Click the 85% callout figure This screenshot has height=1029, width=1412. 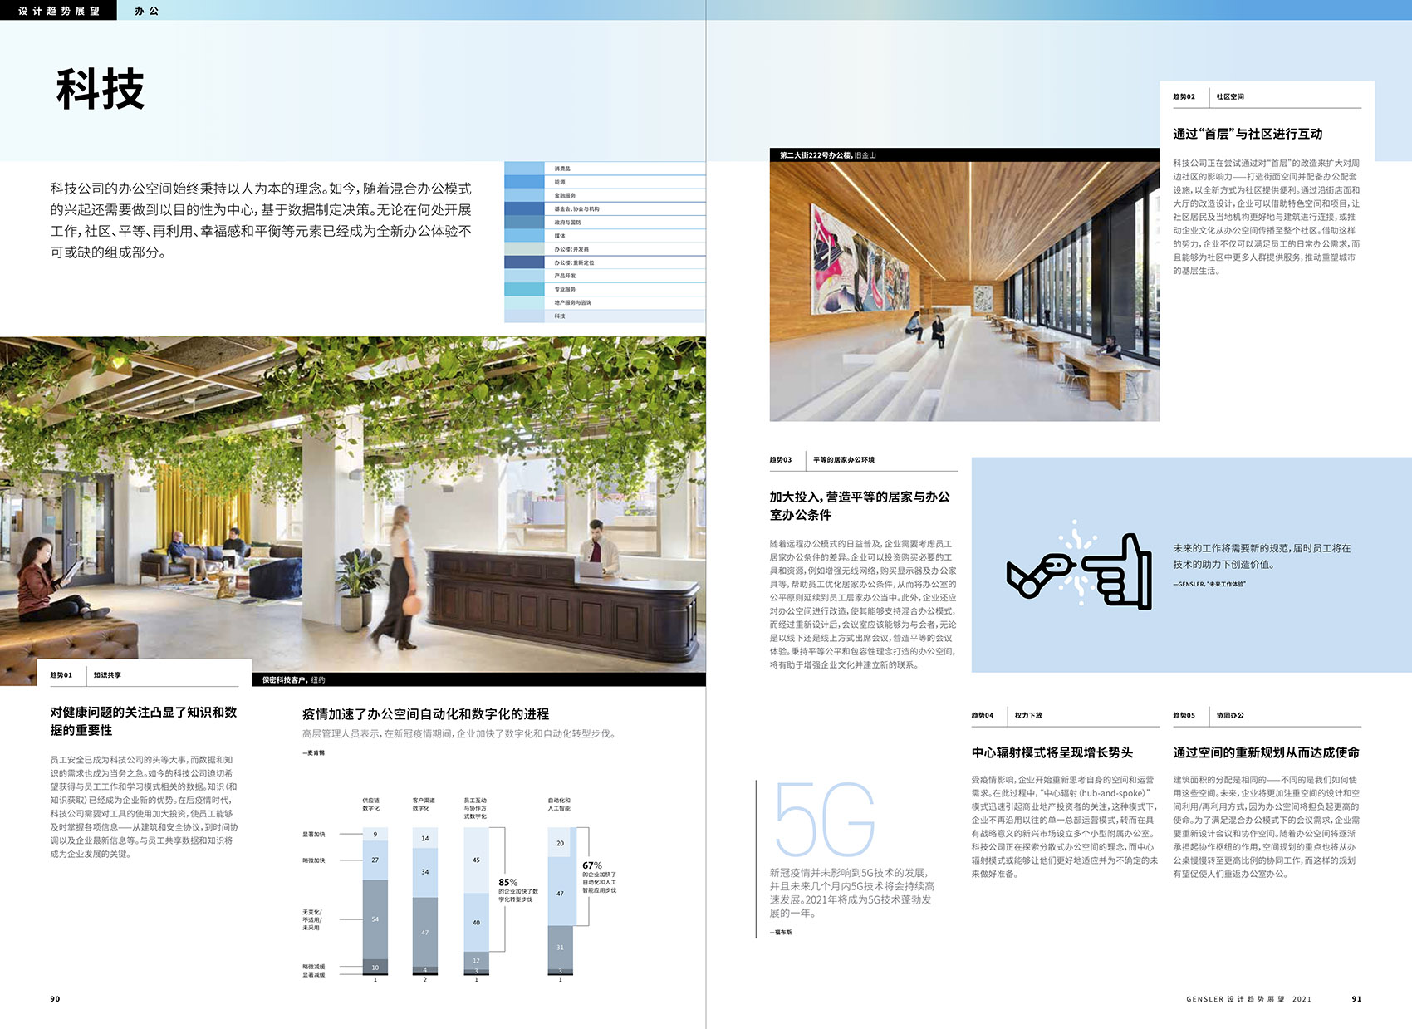tap(507, 882)
